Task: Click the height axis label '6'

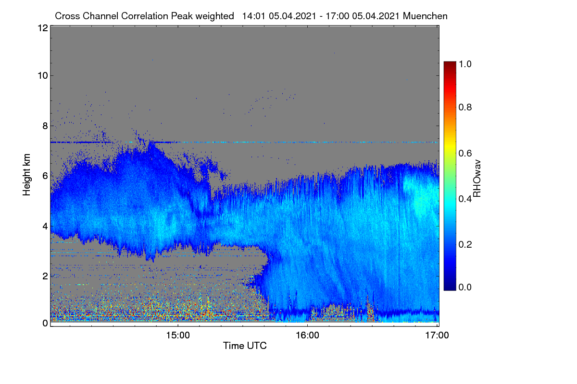Action: pos(45,176)
